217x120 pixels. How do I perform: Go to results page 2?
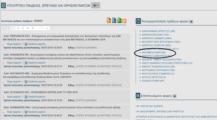pyautogui.click(x=18, y=28)
